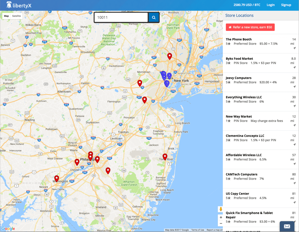Click direction arrow for Jeevy Computers

click(294, 87)
